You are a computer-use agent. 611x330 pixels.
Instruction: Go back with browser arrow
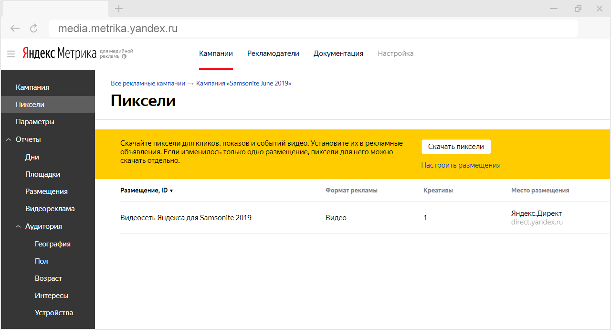click(x=15, y=28)
